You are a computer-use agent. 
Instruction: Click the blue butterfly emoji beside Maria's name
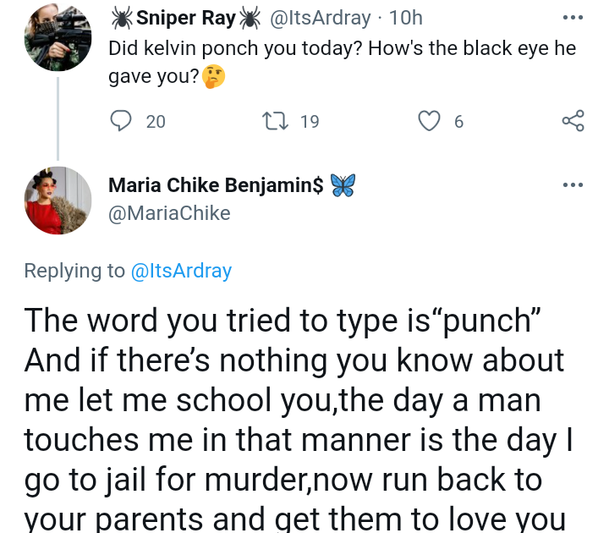tap(343, 185)
